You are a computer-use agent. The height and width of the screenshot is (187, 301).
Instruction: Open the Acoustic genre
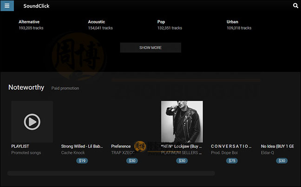(97, 22)
